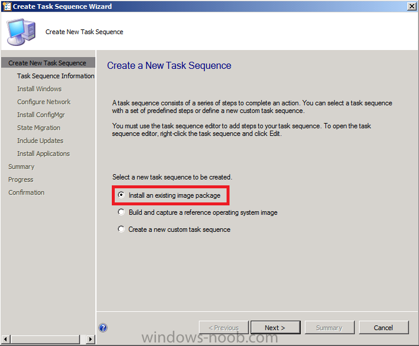Click the disabled Summary button
419x346 pixels.
click(330, 328)
